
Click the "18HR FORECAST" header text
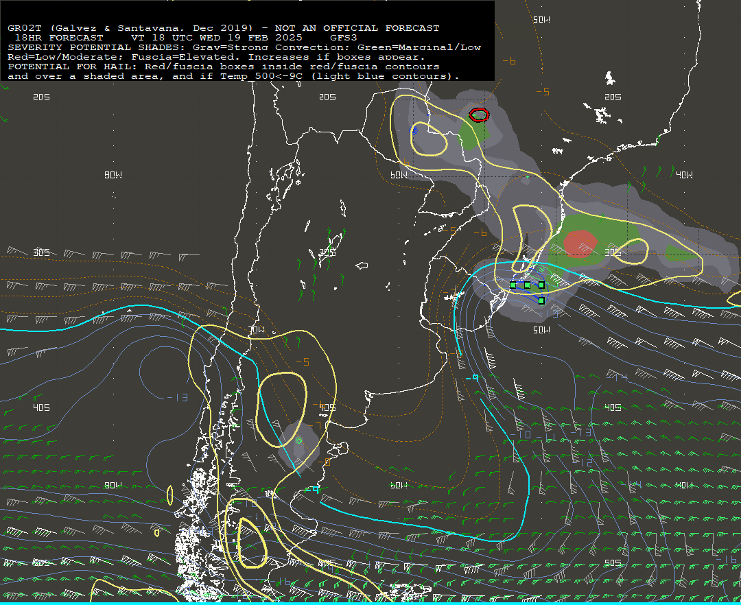(59, 38)
